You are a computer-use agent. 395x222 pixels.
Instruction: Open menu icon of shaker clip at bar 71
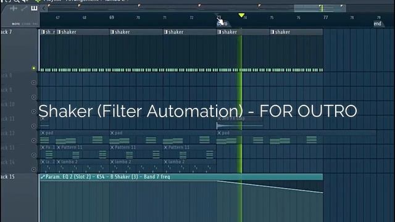[x=165, y=32]
